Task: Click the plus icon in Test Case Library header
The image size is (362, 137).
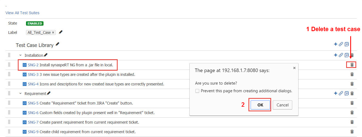Action: 335,44
